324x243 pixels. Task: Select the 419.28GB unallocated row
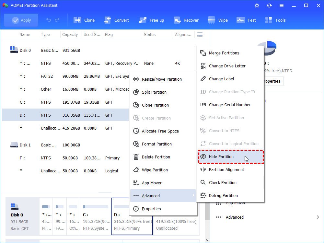click(65, 128)
